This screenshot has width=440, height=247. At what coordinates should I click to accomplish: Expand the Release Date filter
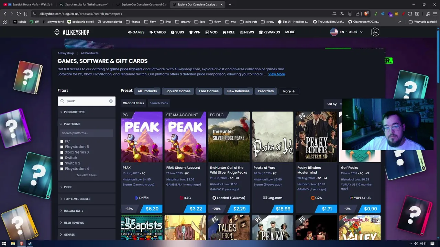pyautogui.click(x=86, y=211)
